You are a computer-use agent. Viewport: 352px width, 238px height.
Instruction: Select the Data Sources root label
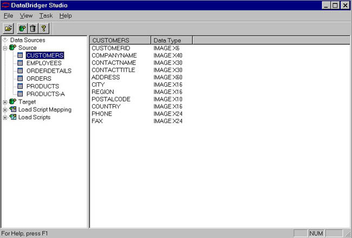28,40
